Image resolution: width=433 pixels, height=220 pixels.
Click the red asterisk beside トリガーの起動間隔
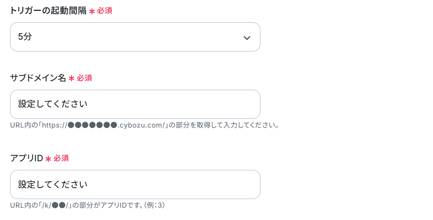pos(92,11)
